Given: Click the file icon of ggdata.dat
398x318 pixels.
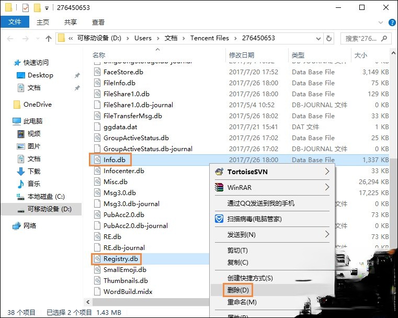Looking at the screenshot, I should coord(97,127).
